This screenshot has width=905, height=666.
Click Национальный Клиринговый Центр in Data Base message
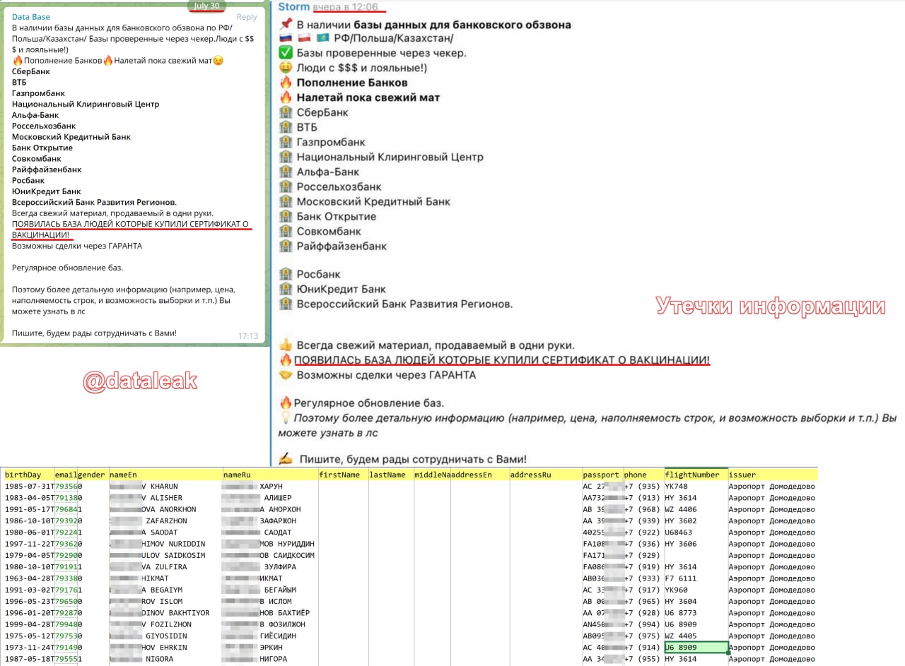tap(86, 104)
